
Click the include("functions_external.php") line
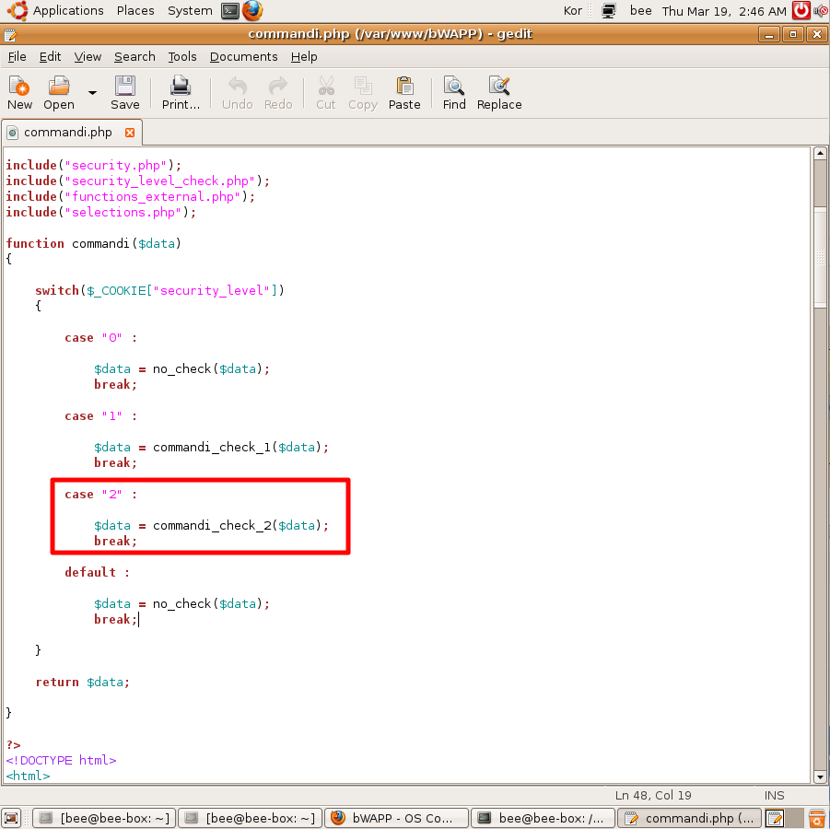point(130,196)
